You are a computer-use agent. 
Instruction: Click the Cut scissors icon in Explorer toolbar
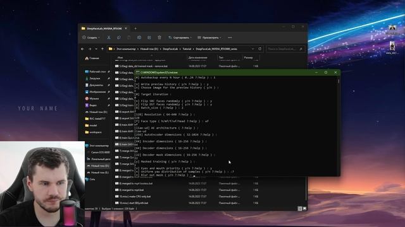[109, 38]
